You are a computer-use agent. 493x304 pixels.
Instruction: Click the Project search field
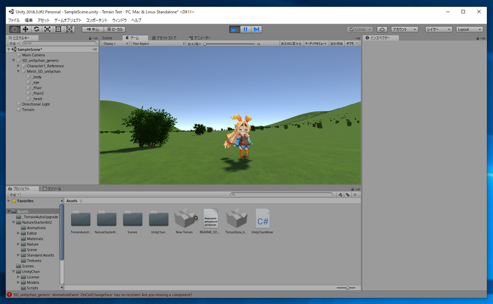281,195
